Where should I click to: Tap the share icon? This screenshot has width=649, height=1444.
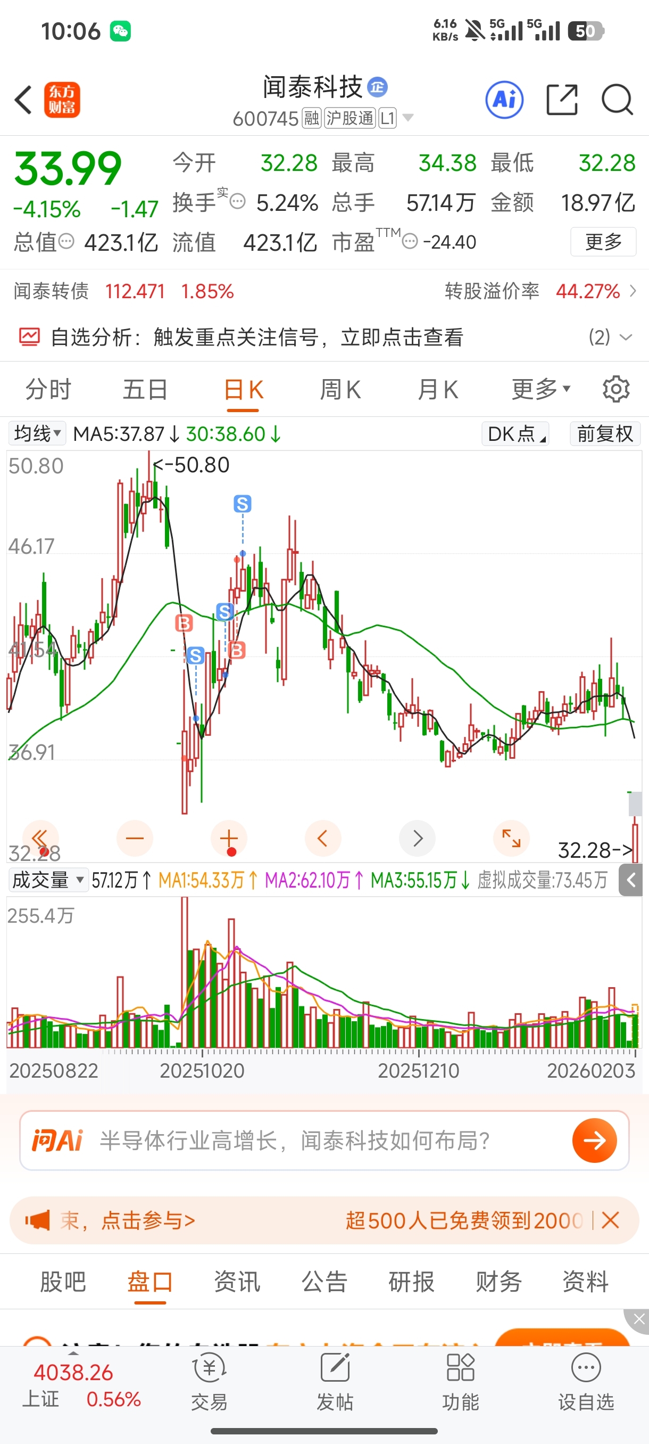[562, 100]
